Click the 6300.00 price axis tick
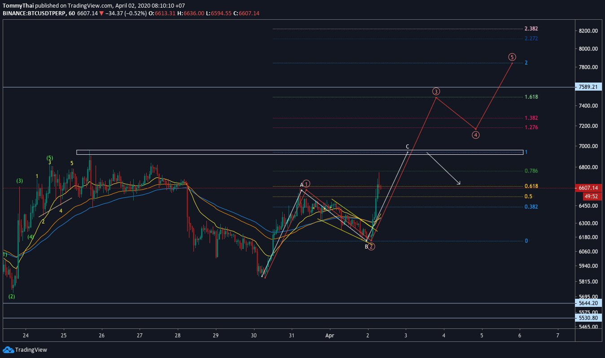Viewport: 605px width, 358px height. (588, 223)
